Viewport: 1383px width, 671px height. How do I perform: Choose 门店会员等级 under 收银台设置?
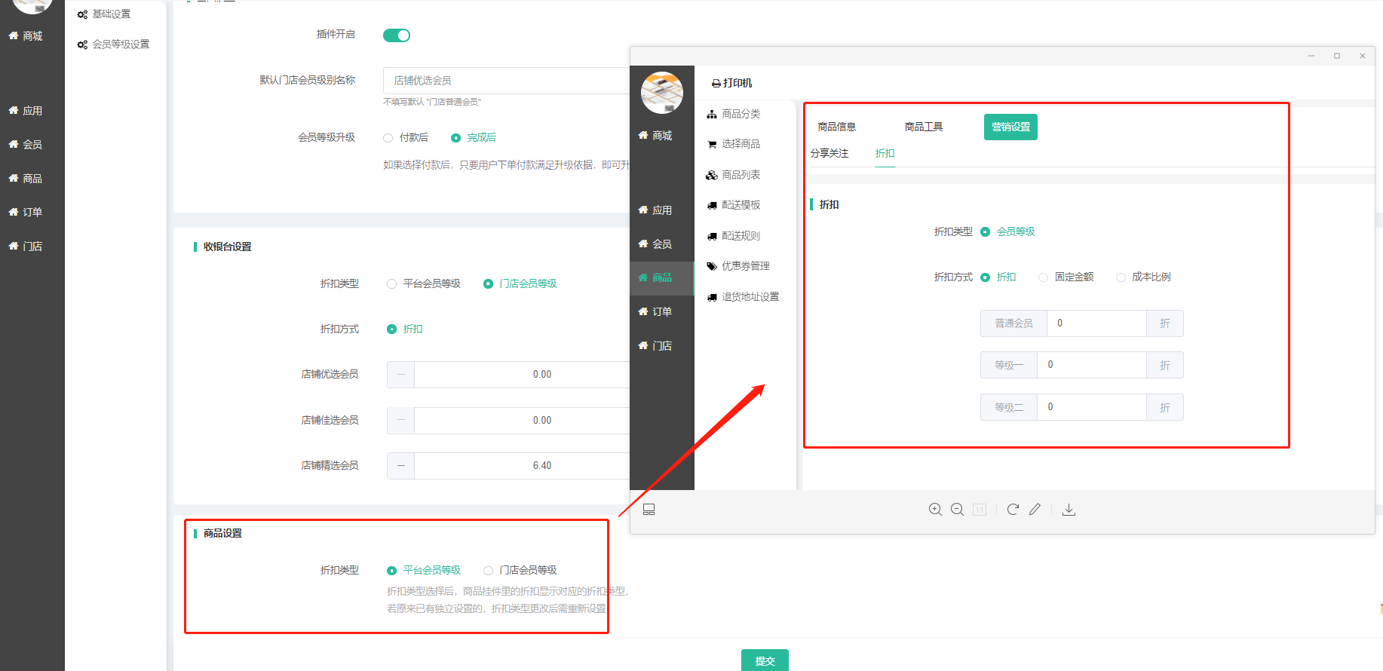coord(520,284)
